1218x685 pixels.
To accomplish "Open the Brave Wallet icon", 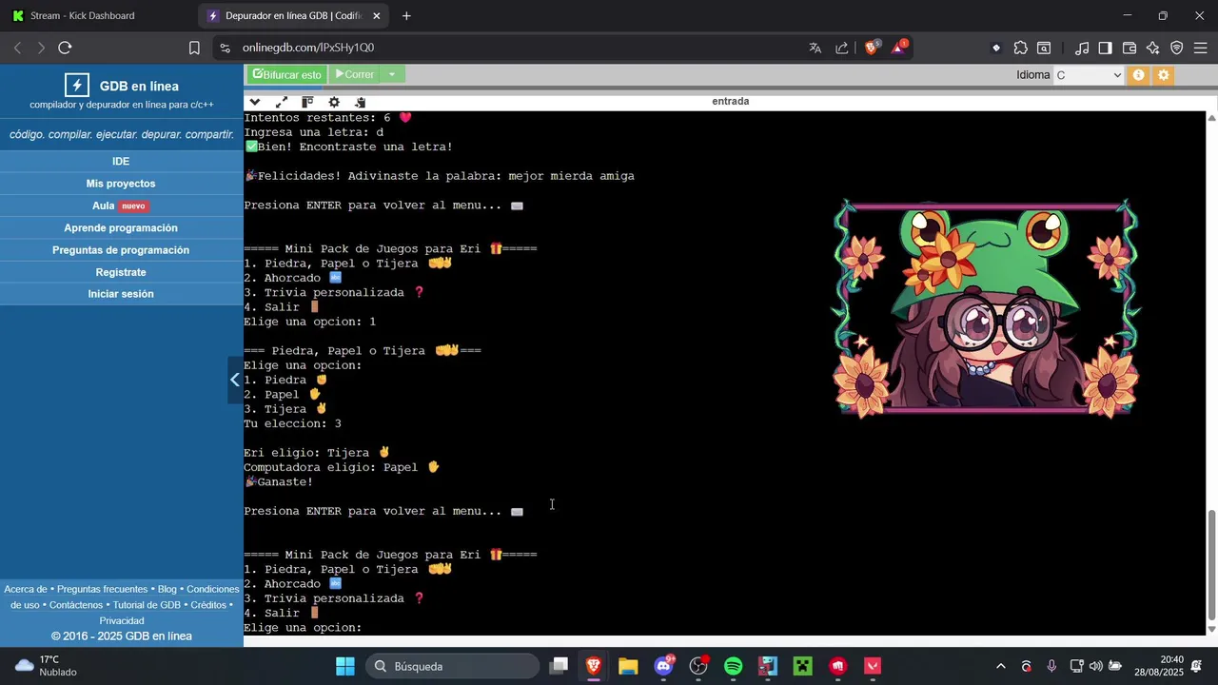I will click(x=1130, y=48).
